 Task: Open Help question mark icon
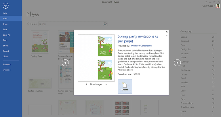tap(206, 2)
